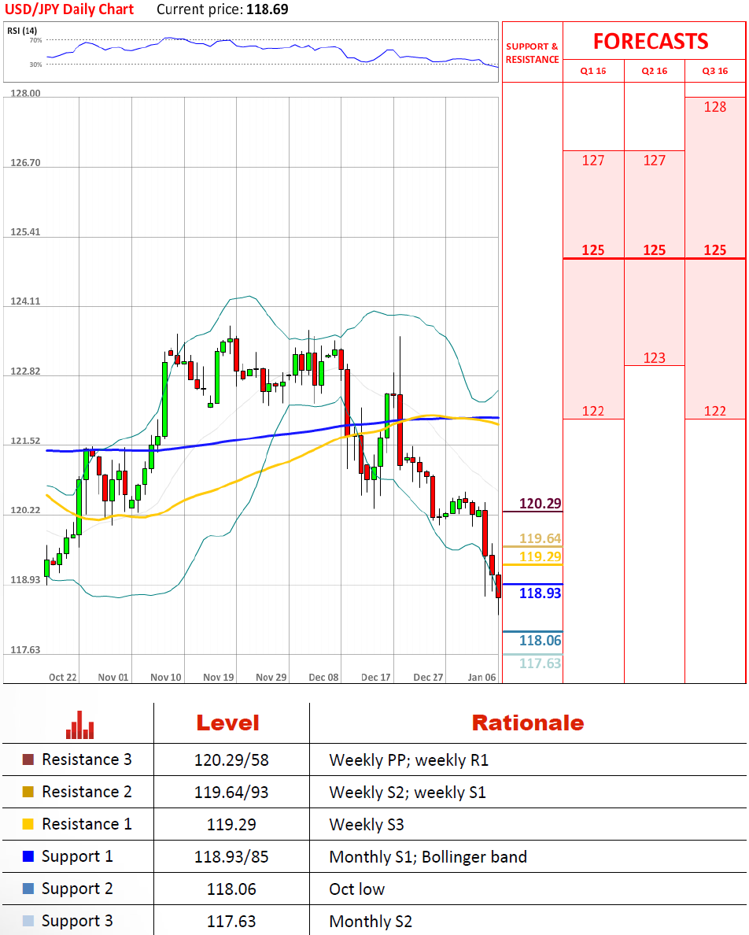Click the USD/JPY Daily Chart title

tap(69, 9)
